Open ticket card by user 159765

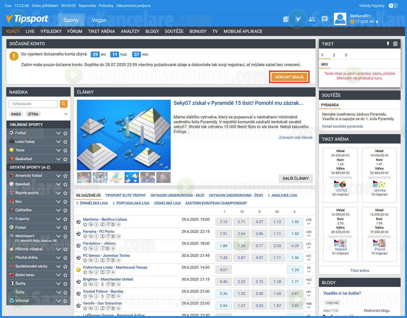click(x=340, y=175)
